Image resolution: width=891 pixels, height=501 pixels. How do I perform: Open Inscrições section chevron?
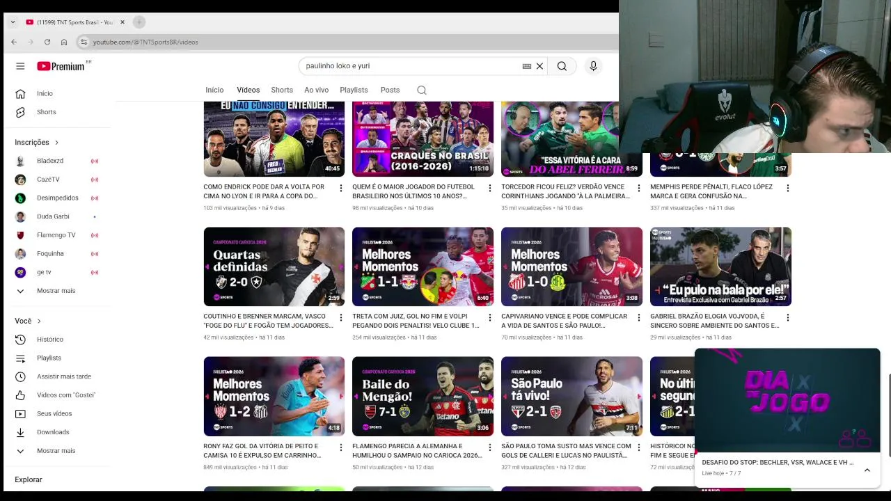tap(56, 143)
